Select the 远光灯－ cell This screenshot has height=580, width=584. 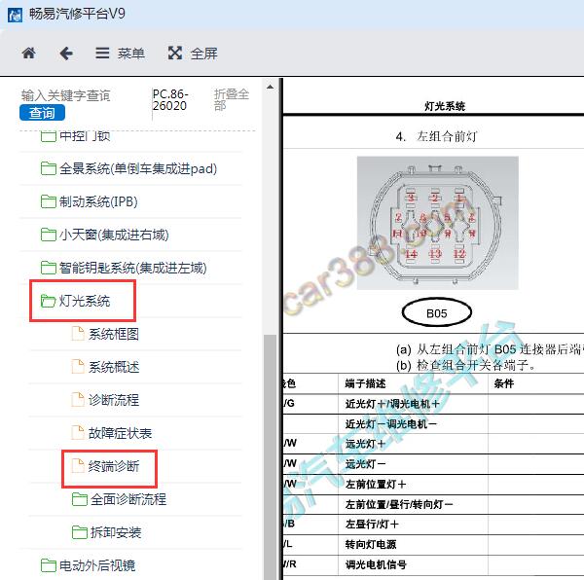click(x=413, y=464)
